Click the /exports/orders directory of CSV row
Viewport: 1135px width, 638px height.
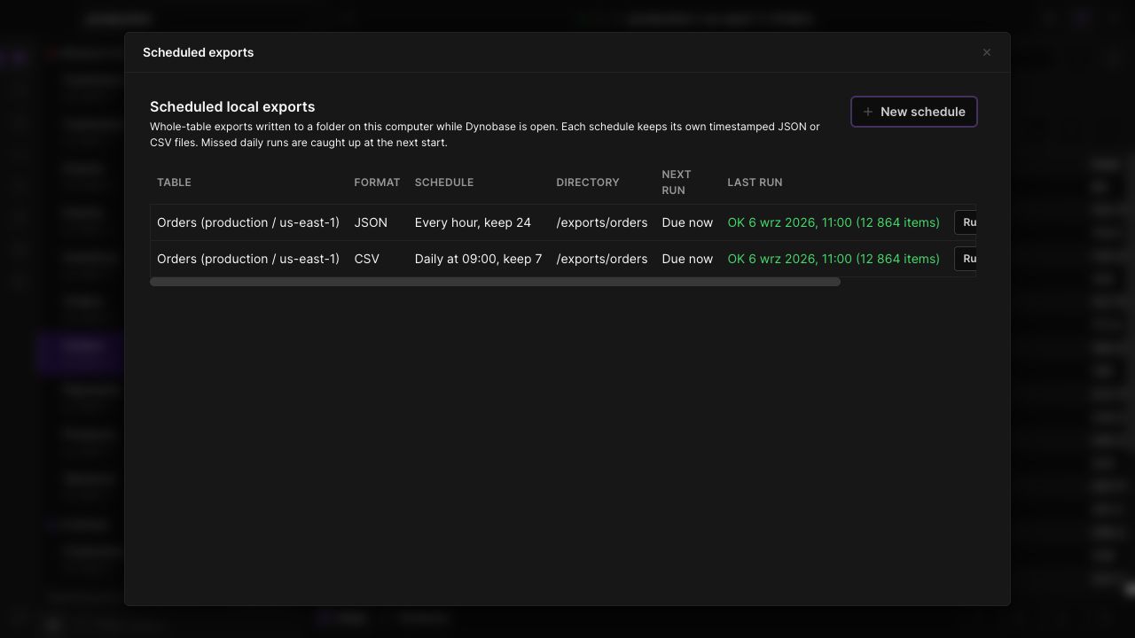[602, 259]
